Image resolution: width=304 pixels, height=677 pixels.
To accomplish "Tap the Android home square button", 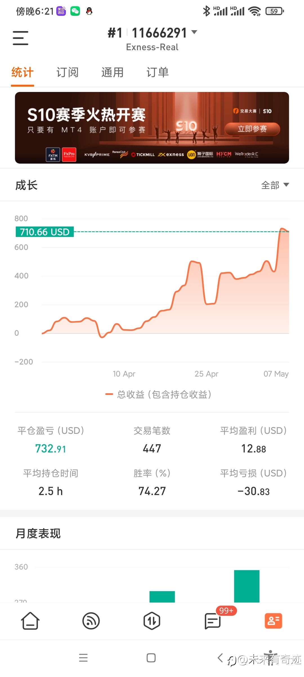I will [x=151, y=658].
